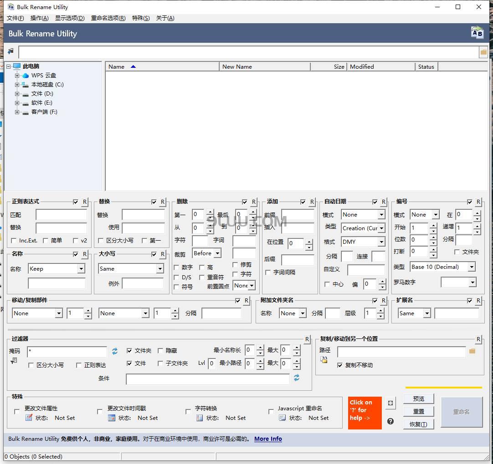Open the 关于(A) menu

[x=165, y=18]
